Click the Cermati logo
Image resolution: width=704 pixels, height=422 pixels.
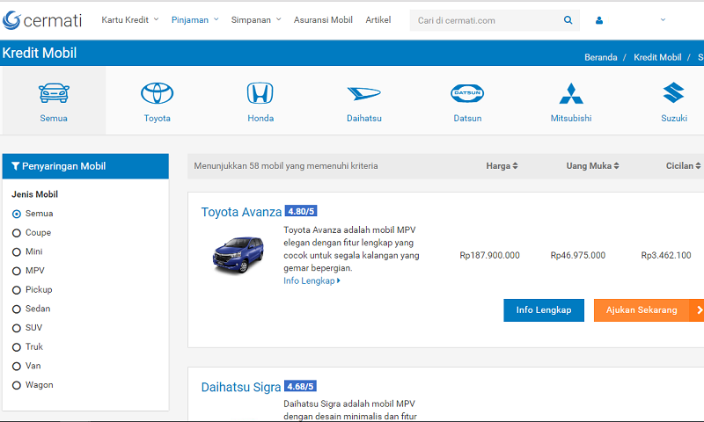tap(44, 19)
